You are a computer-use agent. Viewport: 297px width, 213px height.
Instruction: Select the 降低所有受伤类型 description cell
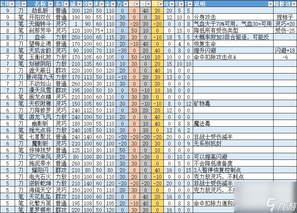click(233, 30)
